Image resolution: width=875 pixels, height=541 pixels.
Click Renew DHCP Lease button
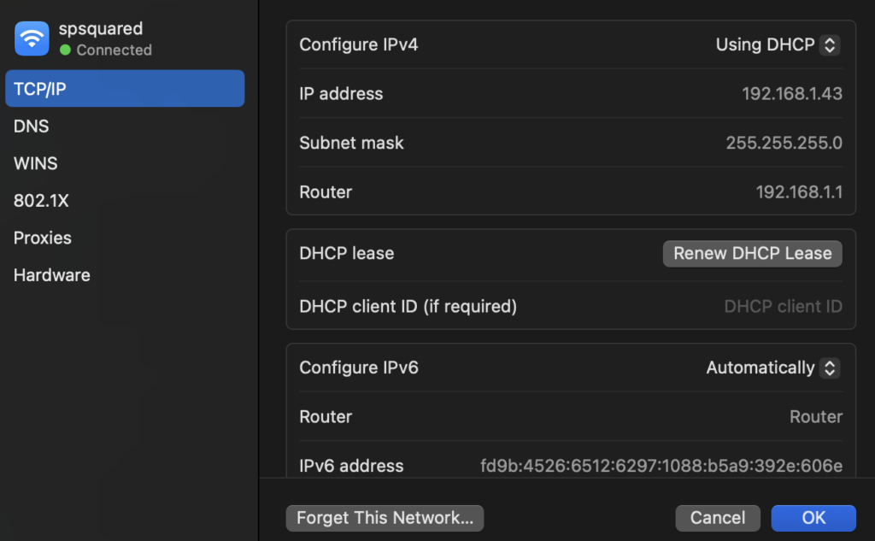pyautogui.click(x=752, y=254)
